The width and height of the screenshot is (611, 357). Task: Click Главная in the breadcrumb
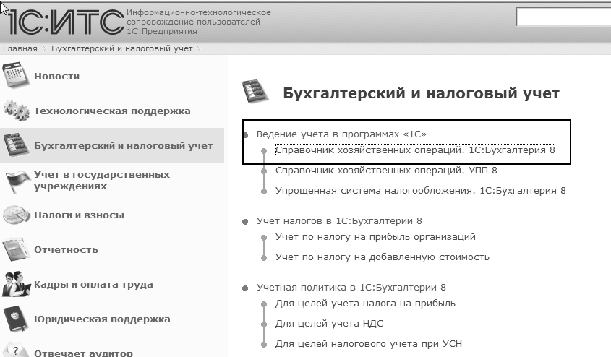(x=20, y=48)
